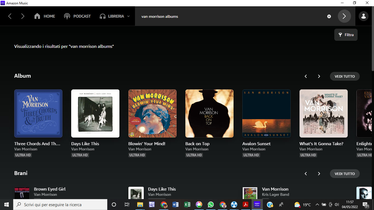Click the Van Morrison artist link under Avalon Sunset
The height and width of the screenshot is (210, 374).
(x=254, y=149)
